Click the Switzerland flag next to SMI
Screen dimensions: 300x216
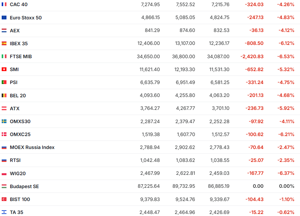(4, 69)
